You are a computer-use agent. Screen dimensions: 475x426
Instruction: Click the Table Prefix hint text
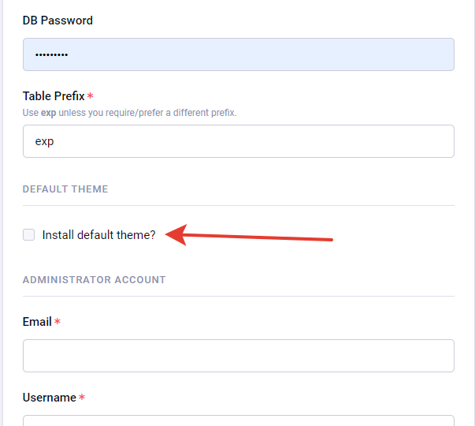[130, 113]
